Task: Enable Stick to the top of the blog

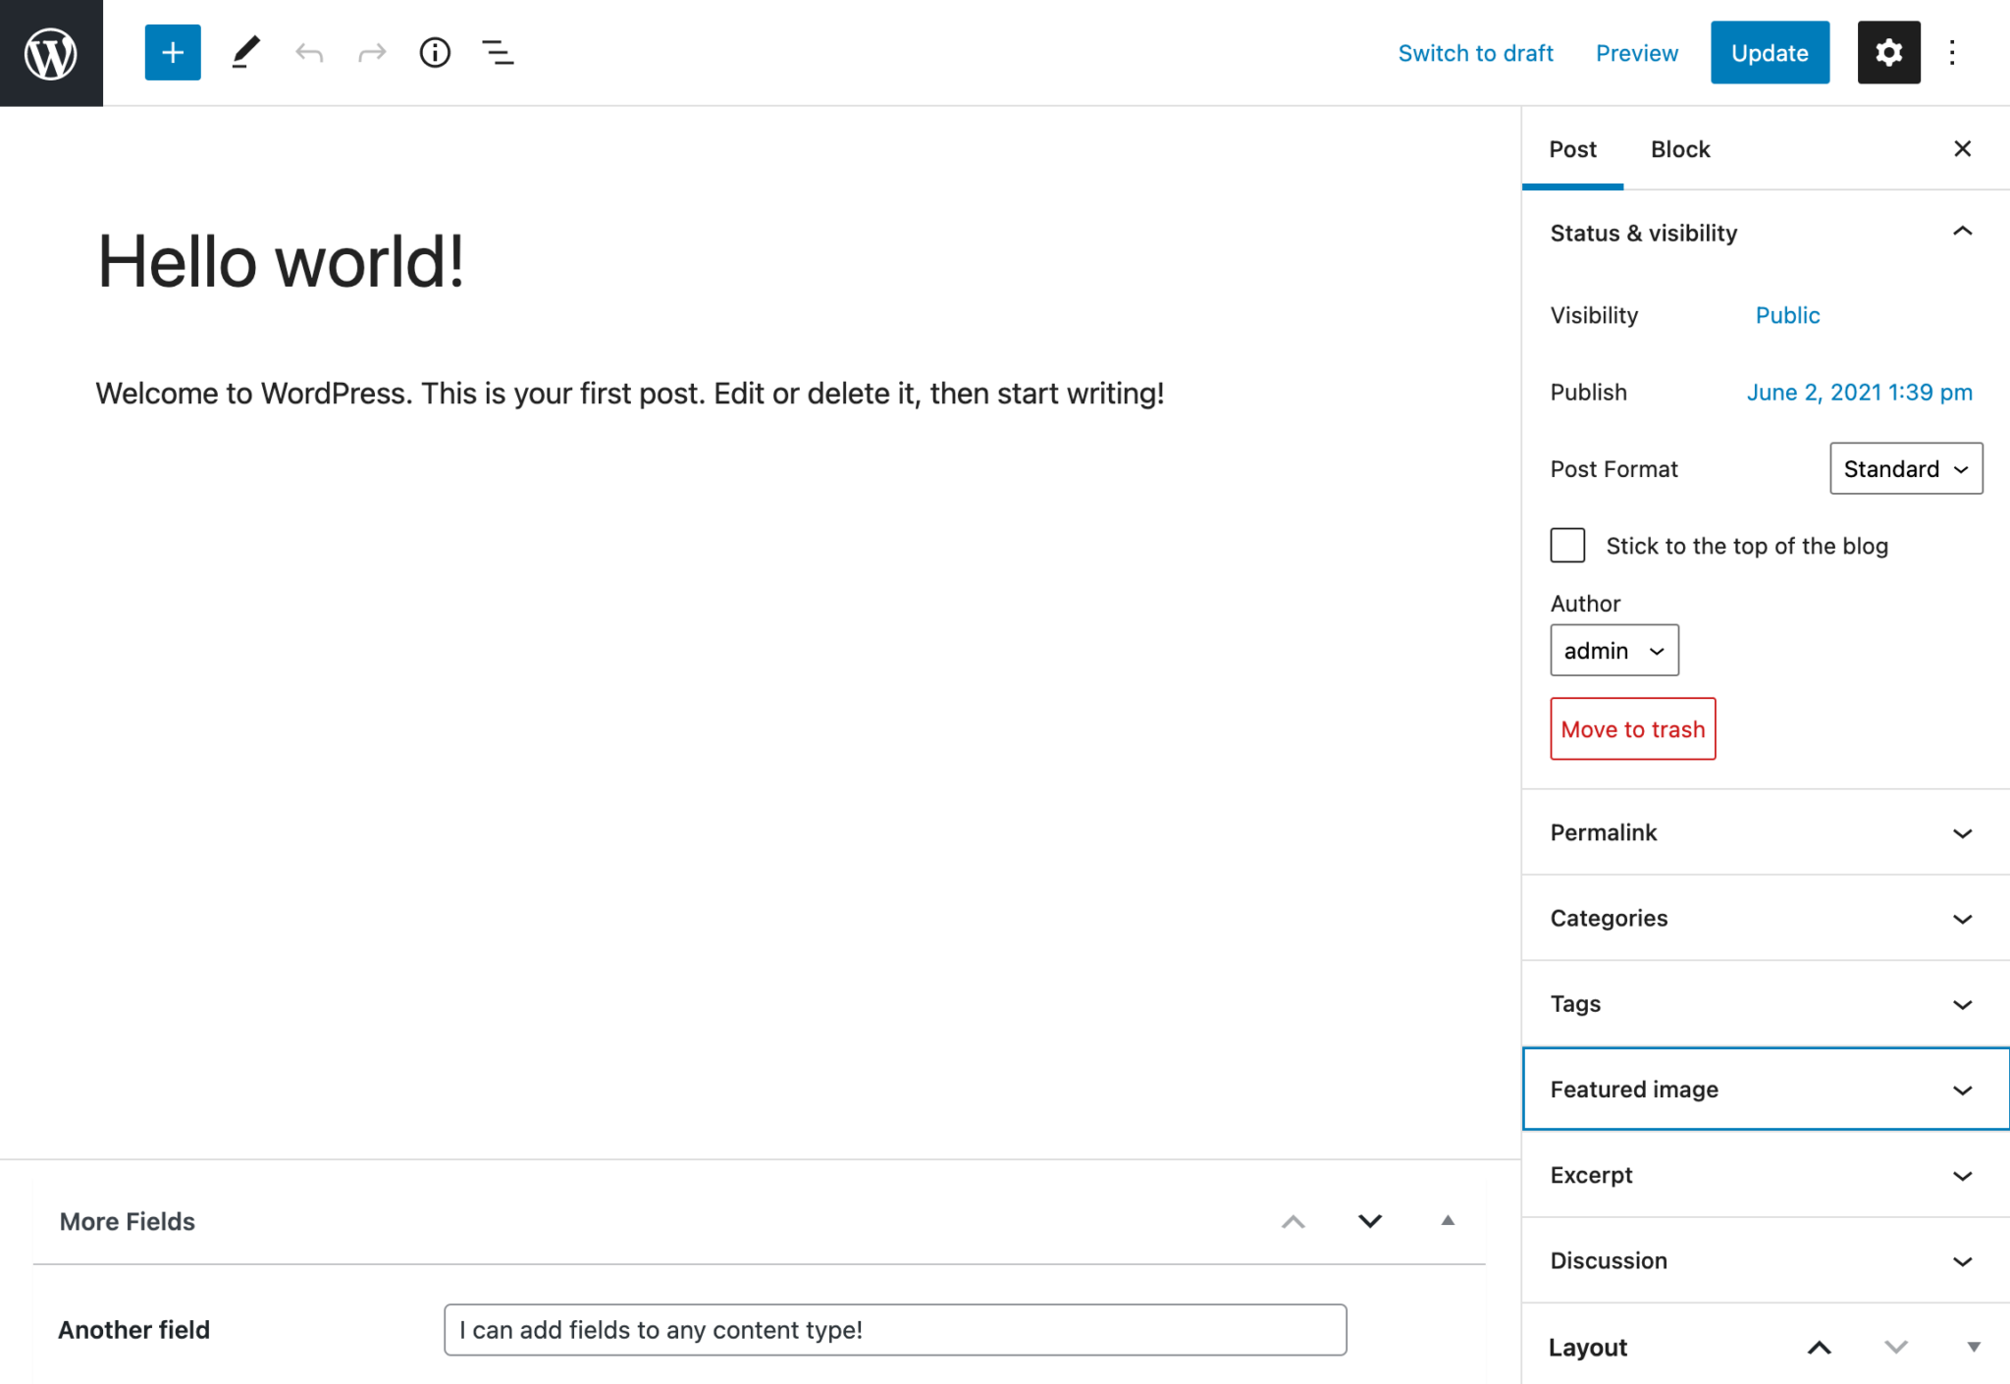Action: [x=1567, y=545]
